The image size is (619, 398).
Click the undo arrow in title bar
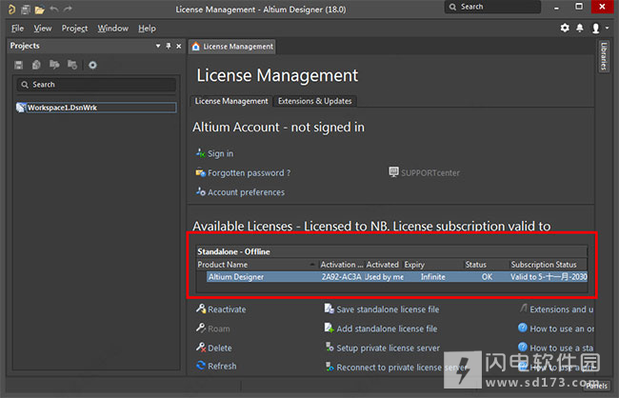click(x=54, y=10)
